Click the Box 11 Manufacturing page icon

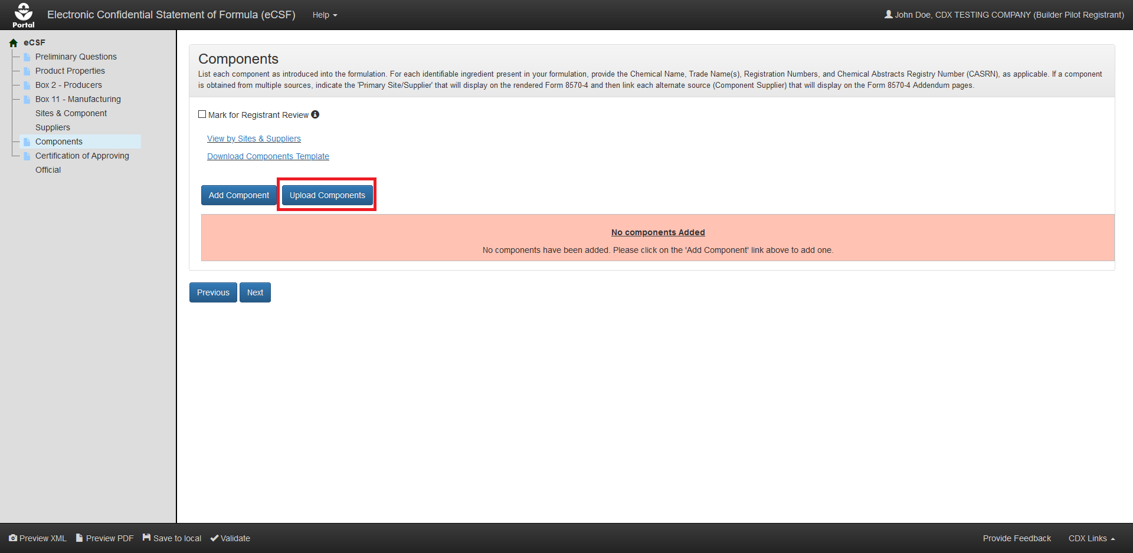27,100
